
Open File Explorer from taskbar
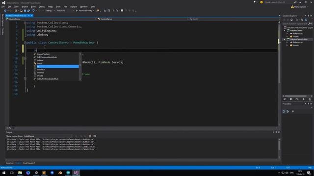20,173
